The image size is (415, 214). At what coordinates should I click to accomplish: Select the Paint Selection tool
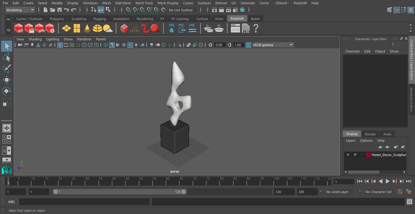(x=6, y=69)
